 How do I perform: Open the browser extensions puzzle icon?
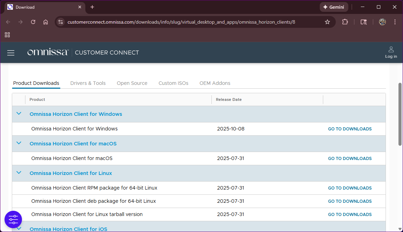pos(345,22)
